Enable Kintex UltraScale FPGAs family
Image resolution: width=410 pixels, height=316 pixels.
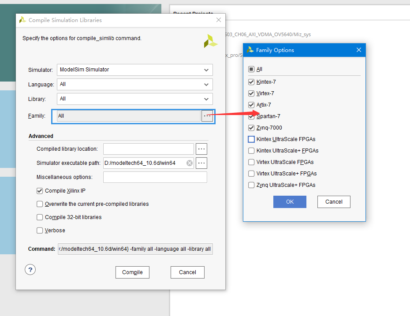click(x=251, y=139)
